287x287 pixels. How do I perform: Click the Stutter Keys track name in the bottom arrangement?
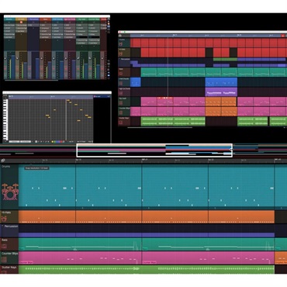[x=9, y=268]
